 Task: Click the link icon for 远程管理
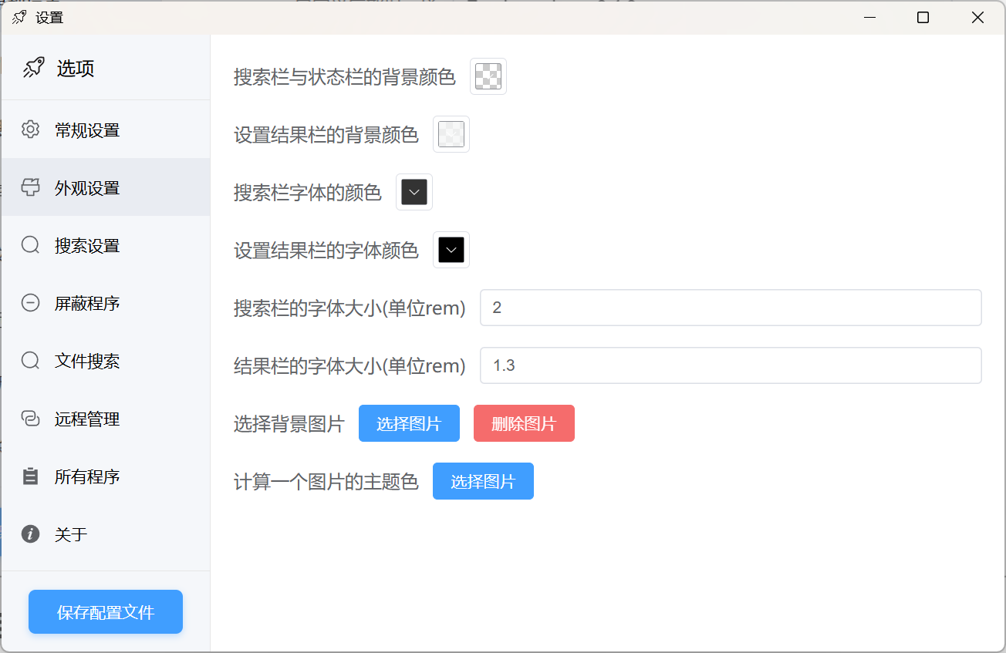point(30,419)
